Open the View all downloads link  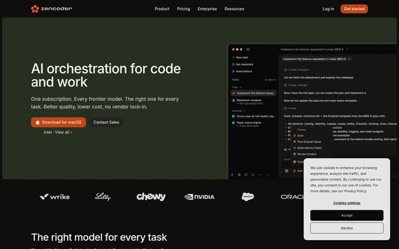(63, 132)
